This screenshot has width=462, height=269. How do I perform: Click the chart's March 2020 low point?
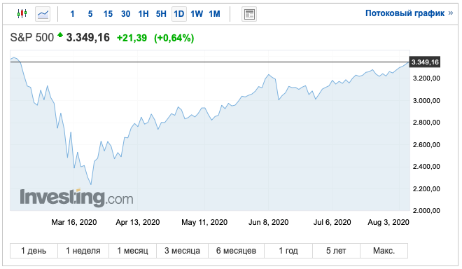pyautogui.click(x=91, y=184)
